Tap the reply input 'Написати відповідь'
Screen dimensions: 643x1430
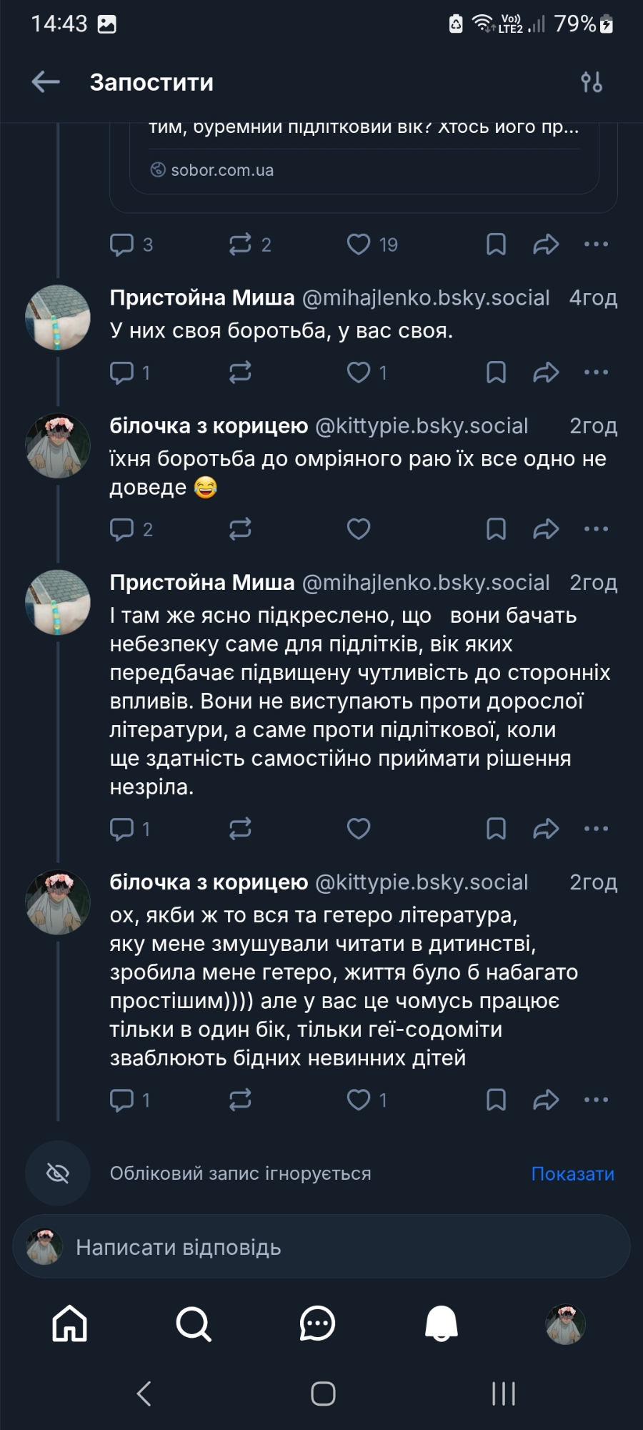pos(321,1248)
